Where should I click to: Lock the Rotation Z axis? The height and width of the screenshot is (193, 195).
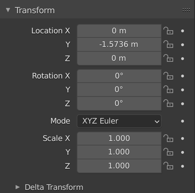coord(168,103)
